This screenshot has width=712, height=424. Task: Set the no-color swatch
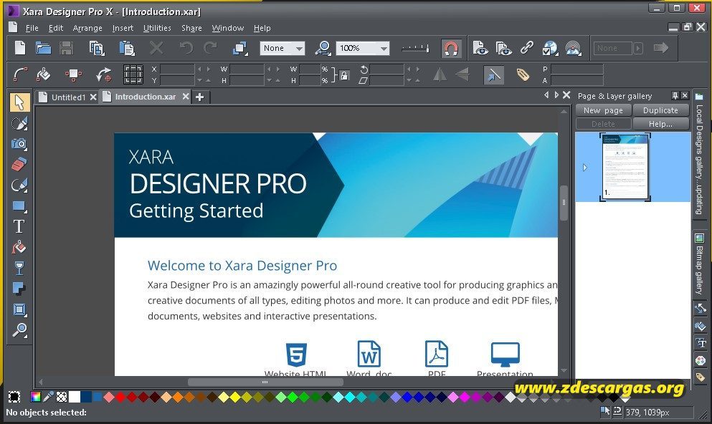(x=61, y=397)
